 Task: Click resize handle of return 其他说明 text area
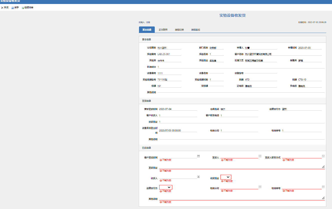tap(323, 198)
